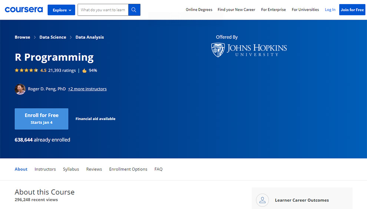Click the 'Offered By' label
Viewport: 367px width, 209px height.
pos(227,37)
